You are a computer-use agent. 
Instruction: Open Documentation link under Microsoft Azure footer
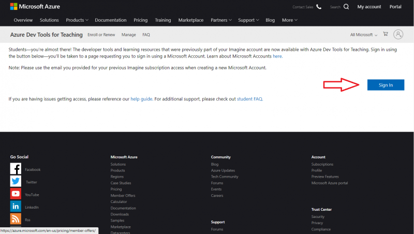pos(123,208)
